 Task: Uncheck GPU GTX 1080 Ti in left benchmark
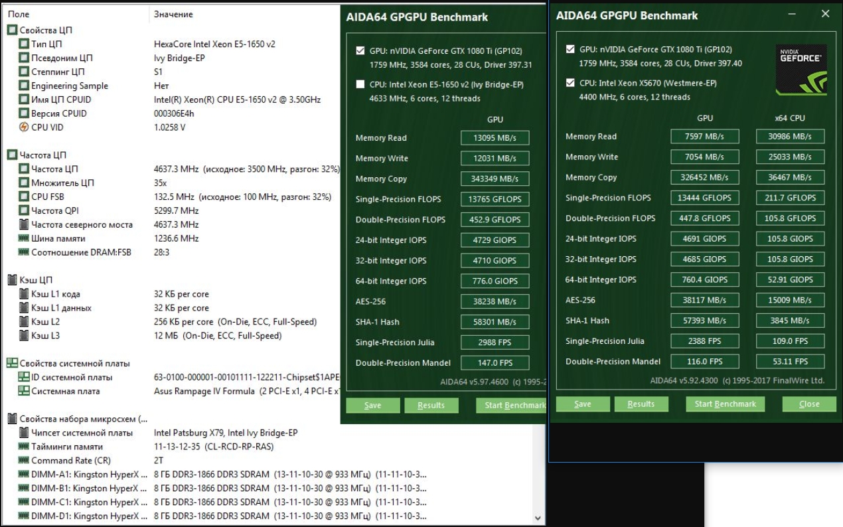(360, 51)
